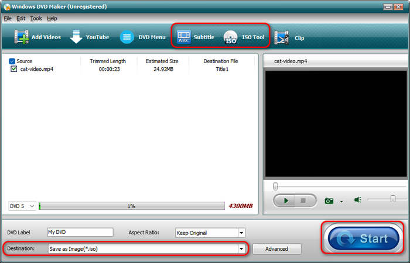Screen dimensions: 410x263
Task: Click the video seek slider handle
Action: [x=275, y=186]
